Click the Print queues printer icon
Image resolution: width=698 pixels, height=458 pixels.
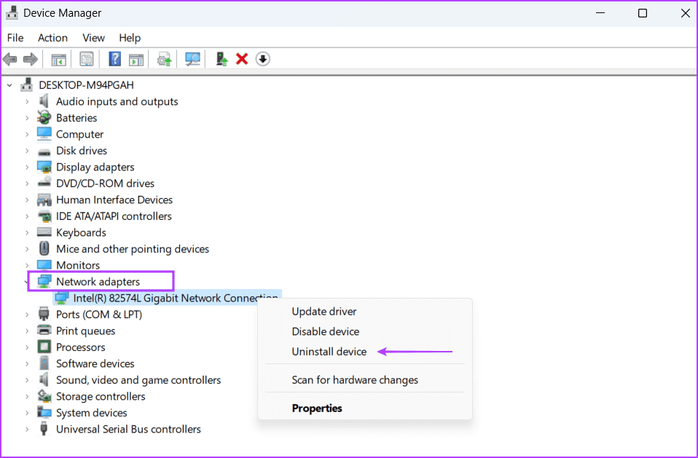tap(44, 331)
